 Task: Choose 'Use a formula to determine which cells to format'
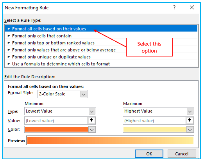[x=101, y=64]
